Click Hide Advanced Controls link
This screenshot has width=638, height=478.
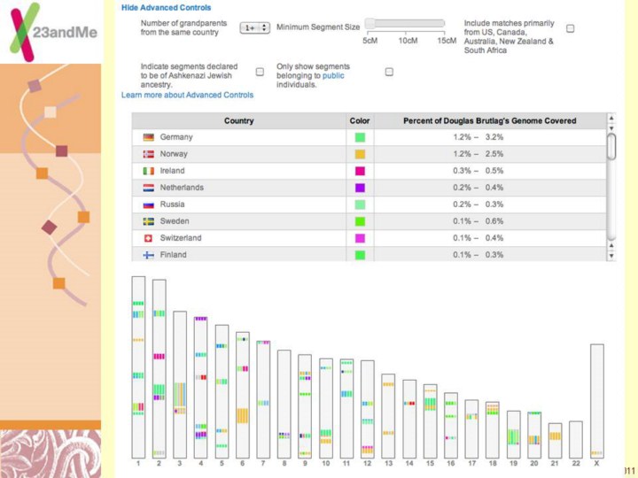166,8
